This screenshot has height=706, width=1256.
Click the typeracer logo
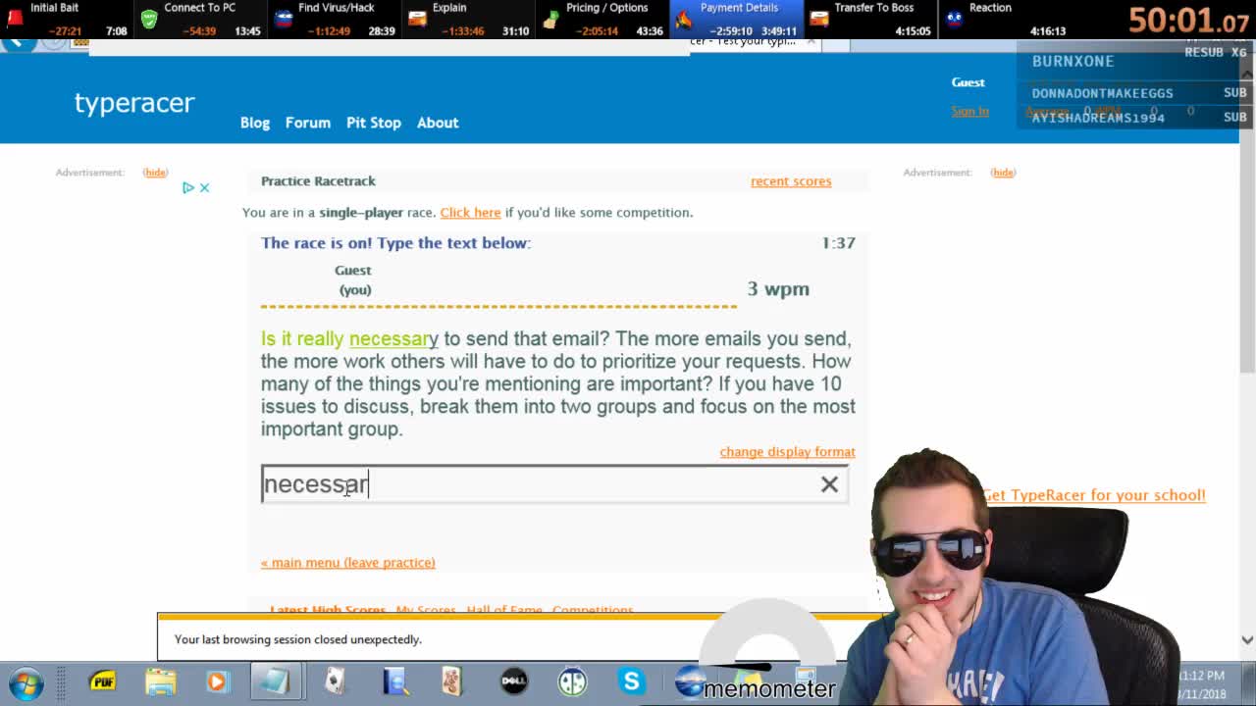pos(134,103)
